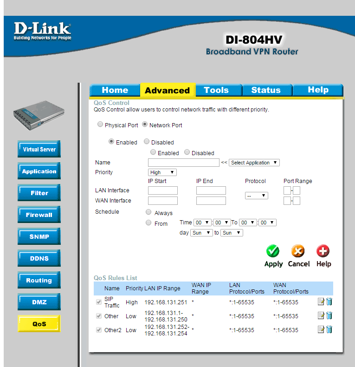Screen dimensions: 355x367
Task: Delete the SIP Traffic rule
Action: (329, 302)
